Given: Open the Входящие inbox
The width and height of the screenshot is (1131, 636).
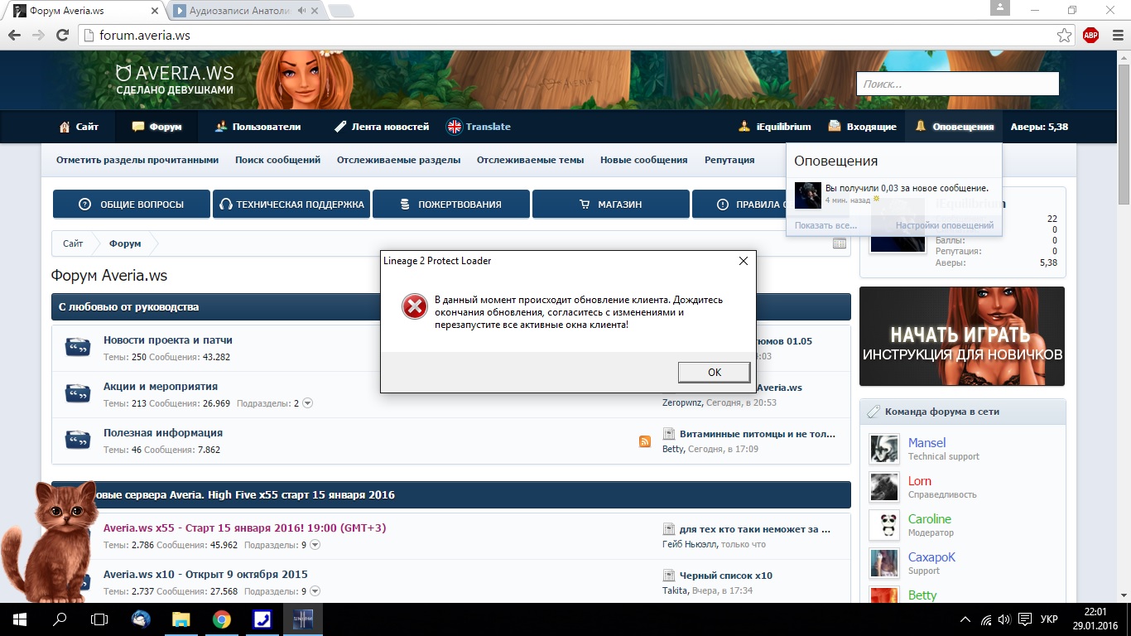Looking at the screenshot, I should [x=862, y=127].
